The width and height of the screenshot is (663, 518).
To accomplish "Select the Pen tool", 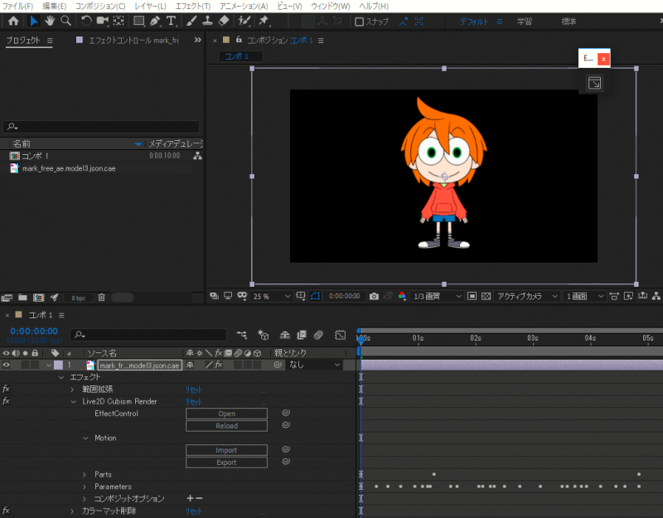I will [x=155, y=21].
